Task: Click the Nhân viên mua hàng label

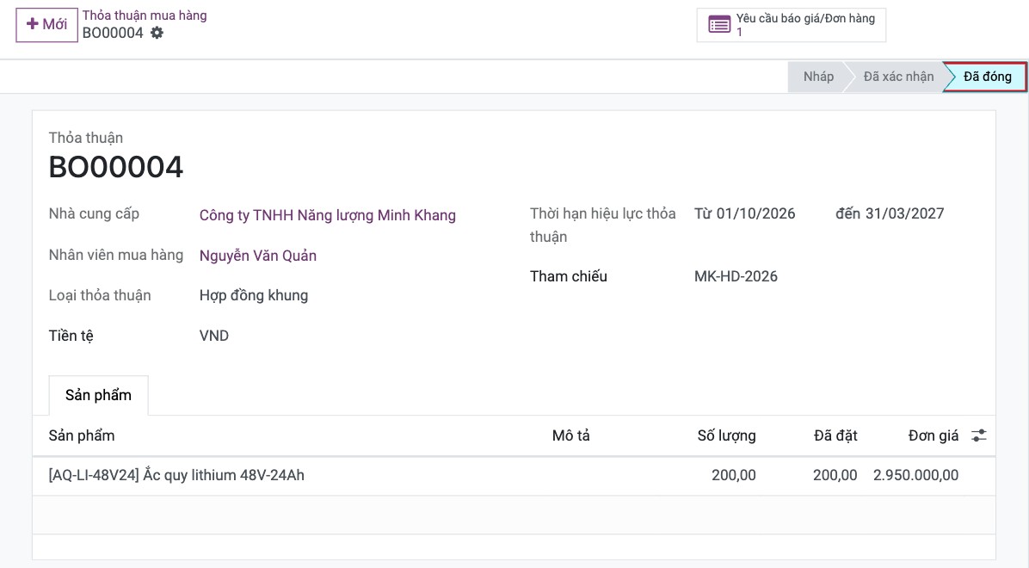Action: coord(115,255)
